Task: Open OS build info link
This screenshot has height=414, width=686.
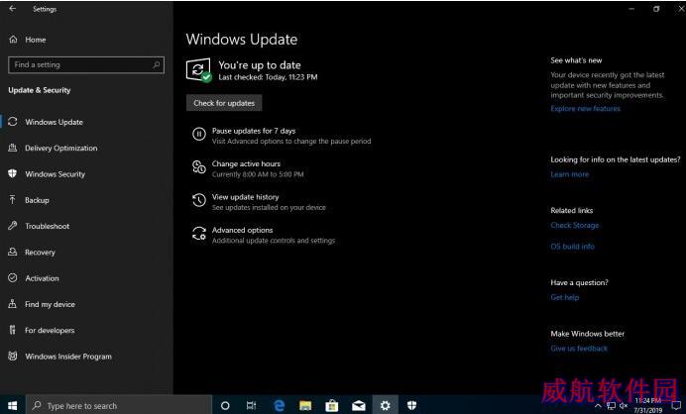Action: 572,247
